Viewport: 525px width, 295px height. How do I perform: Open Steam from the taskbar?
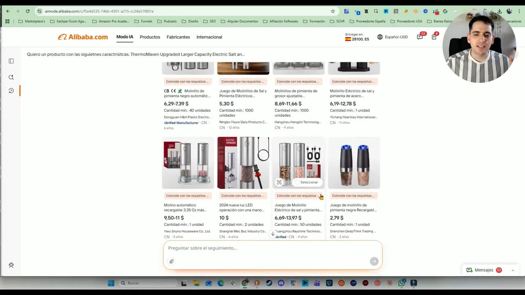coord(269,283)
